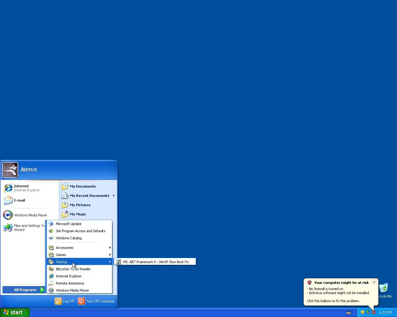This screenshot has width=397, height=317.
Task: Open My Recent Documents icon
Action: click(65, 196)
